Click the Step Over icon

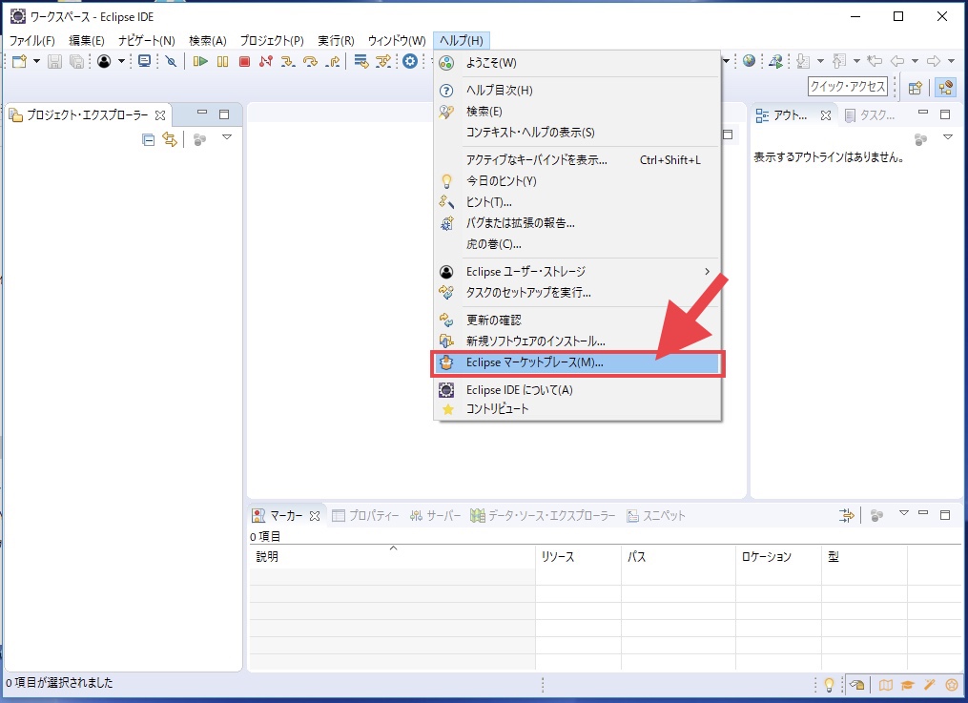click(311, 61)
